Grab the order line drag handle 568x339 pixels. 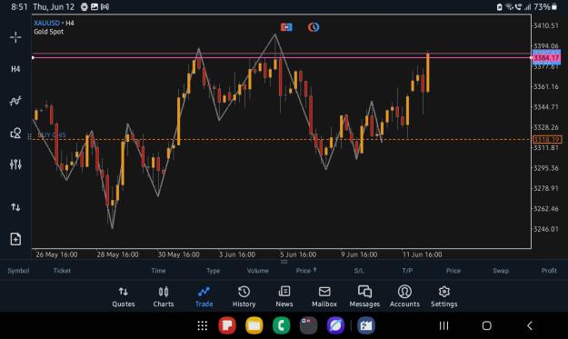click(29, 136)
